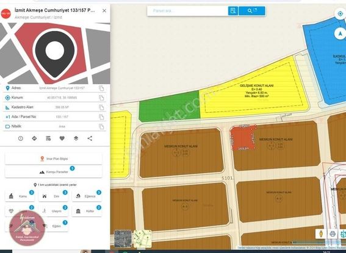This screenshot has width=346, height=253.
Task: Close the parcel info panel
Action: point(104,10)
